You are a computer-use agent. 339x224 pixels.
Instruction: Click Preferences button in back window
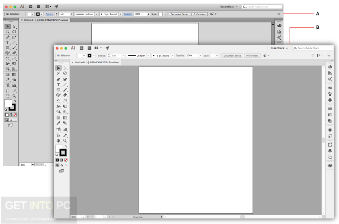(x=199, y=14)
